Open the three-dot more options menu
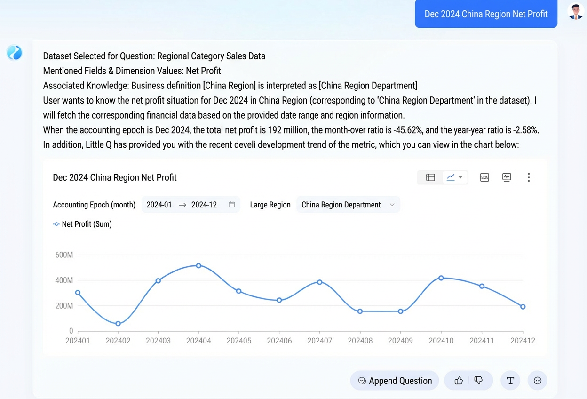587x399 pixels. click(529, 177)
